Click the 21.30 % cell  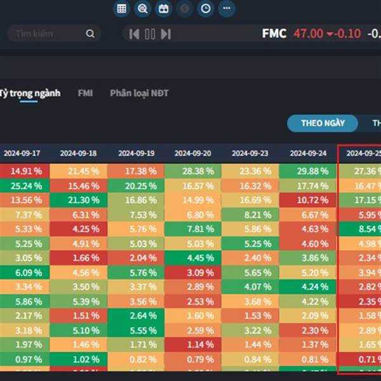point(79,200)
